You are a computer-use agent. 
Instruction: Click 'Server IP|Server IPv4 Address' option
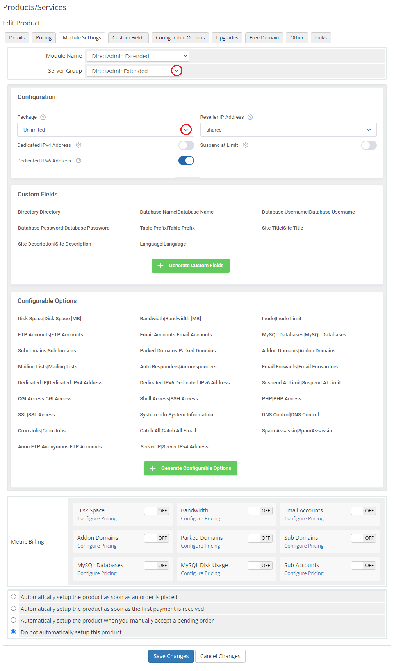click(x=174, y=447)
